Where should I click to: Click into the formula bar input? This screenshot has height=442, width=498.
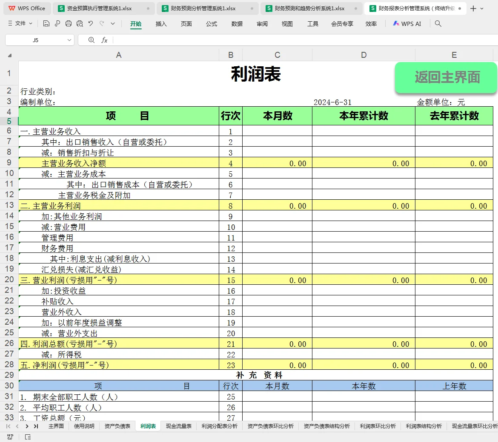[305, 40]
